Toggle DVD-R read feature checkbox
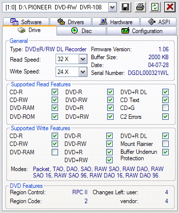This screenshot has height=213, width=179. (x=110, y=92)
